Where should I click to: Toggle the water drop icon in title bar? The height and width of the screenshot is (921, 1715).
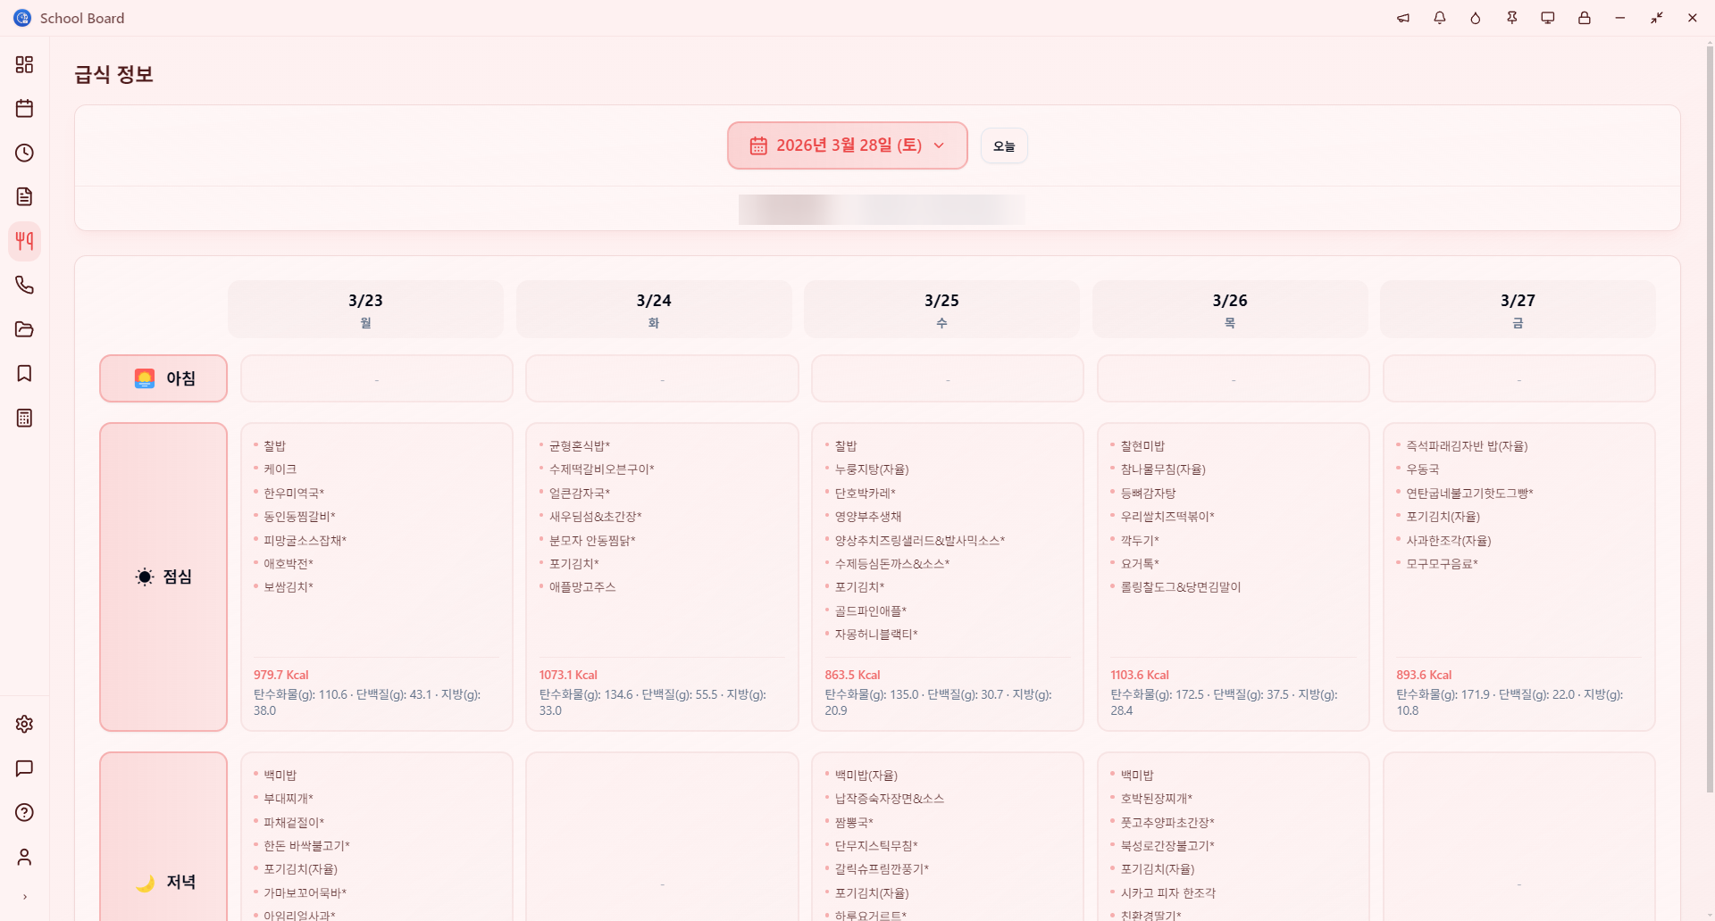[x=1475, y=18]
